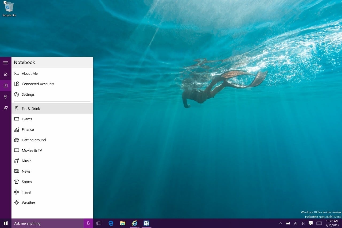Switch to Word in the taskbar

tap(146, 223)
